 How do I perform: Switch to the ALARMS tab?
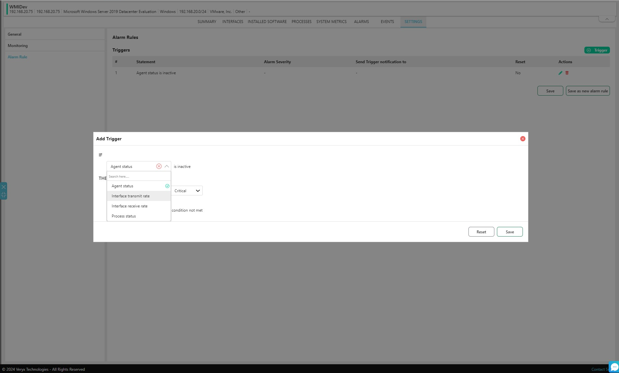(x=361, y=22)
